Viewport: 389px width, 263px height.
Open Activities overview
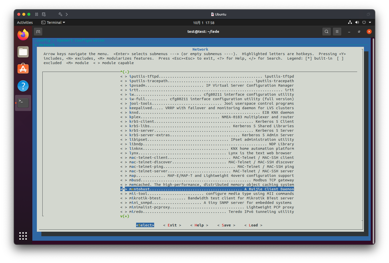tap(25, 23)
